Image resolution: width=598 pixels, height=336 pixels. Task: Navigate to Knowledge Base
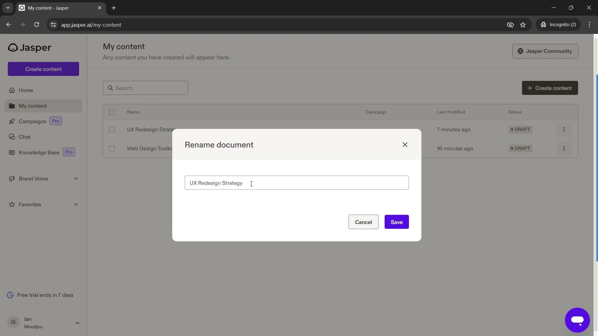click(39, 152)
